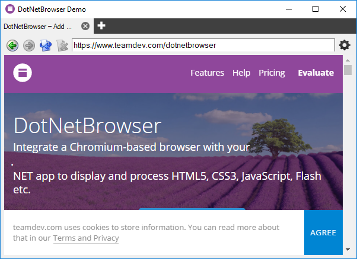Viewport: 357px width, 259px height.
Task: Click the AGREE cookie button
Action: click(323, 232)
